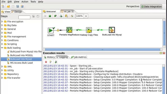Select the BulkLoad into Mysql canvas entry
The image size is (167, 94).
coord(112,30)
